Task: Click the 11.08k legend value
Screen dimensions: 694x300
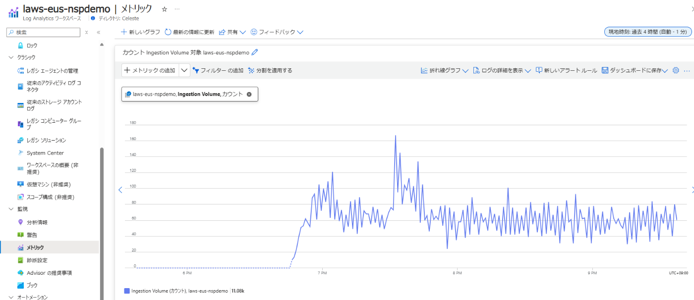Action: pyautogui.click(x=239, y=291)
